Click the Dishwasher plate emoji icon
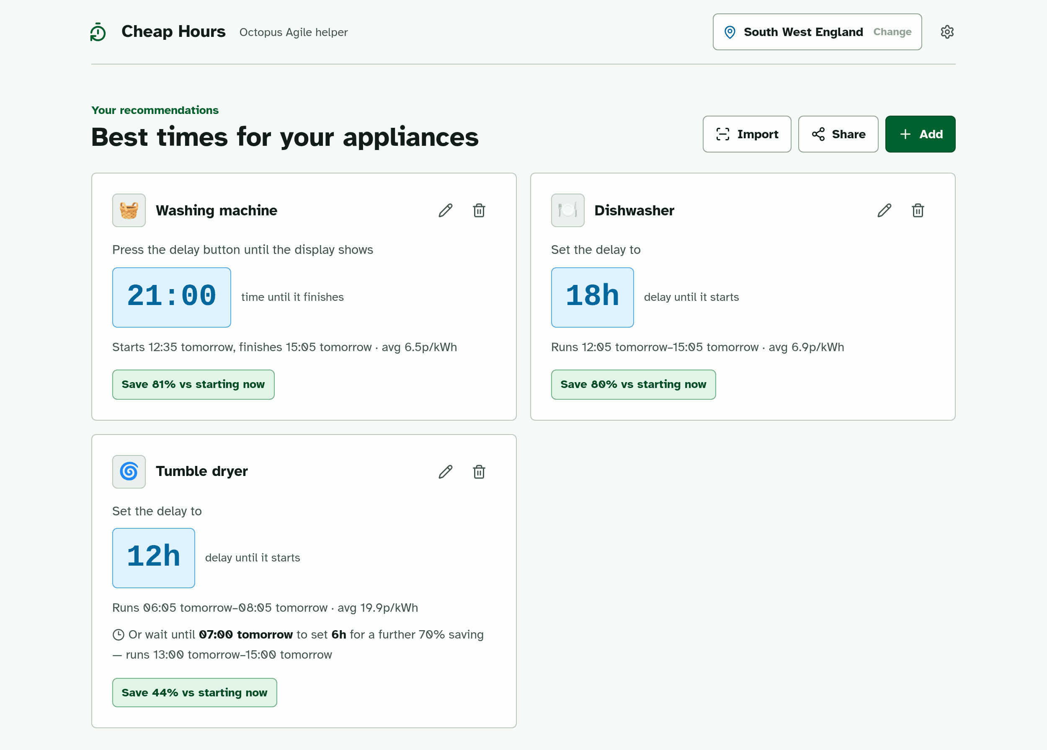 (x=567, y=210)
